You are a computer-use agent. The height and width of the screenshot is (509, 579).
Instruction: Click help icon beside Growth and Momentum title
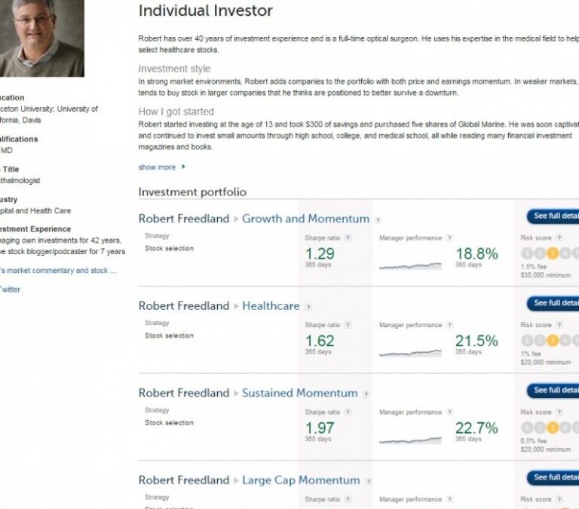click(378, 220)
